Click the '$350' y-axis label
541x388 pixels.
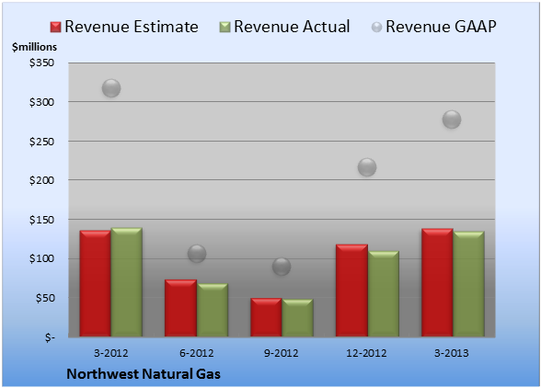click(41, 63)
